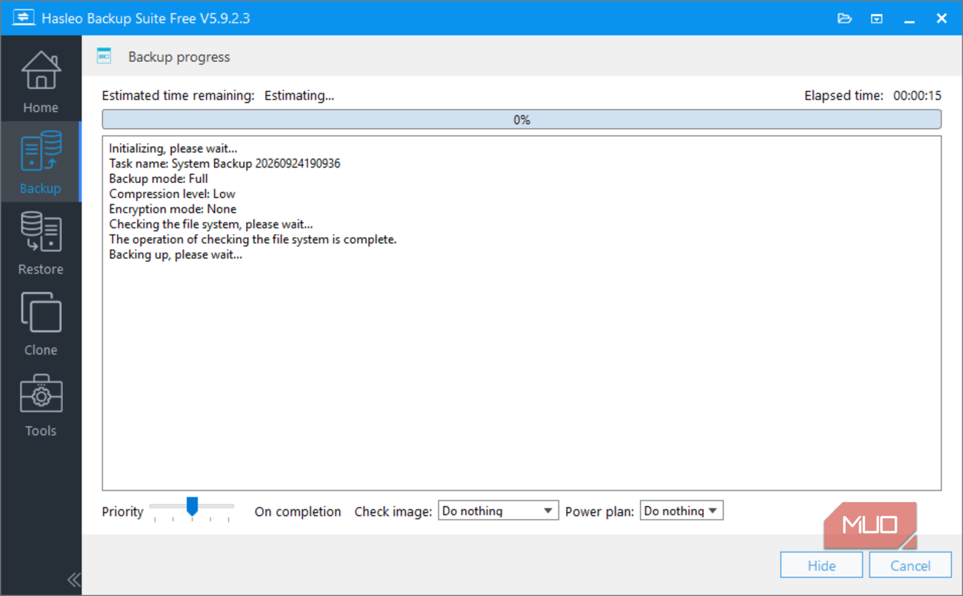Image resolution: width=963 pixels, height=596 pixels.
Task: Click the 'Backup mode: Full' log line
Action: pyautogui.click(x=159, y=179)
